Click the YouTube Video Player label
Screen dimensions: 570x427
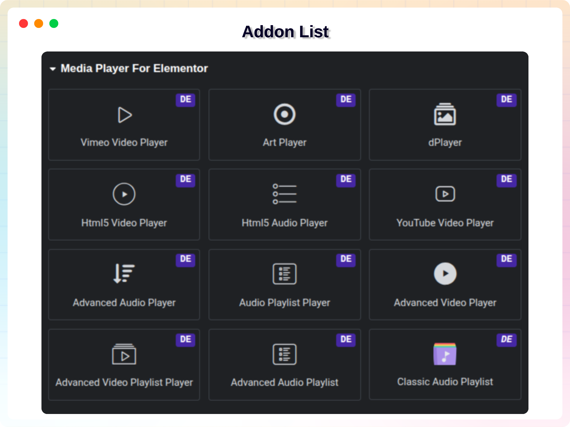point(445,223)
